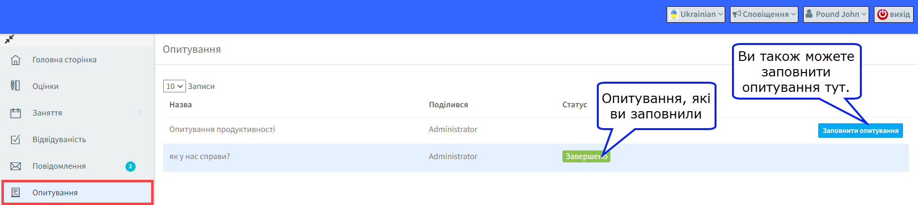Open the Сповіщення notifications dropdown
The height and width of the screenshot is (205, 918).
pos(764,14)
